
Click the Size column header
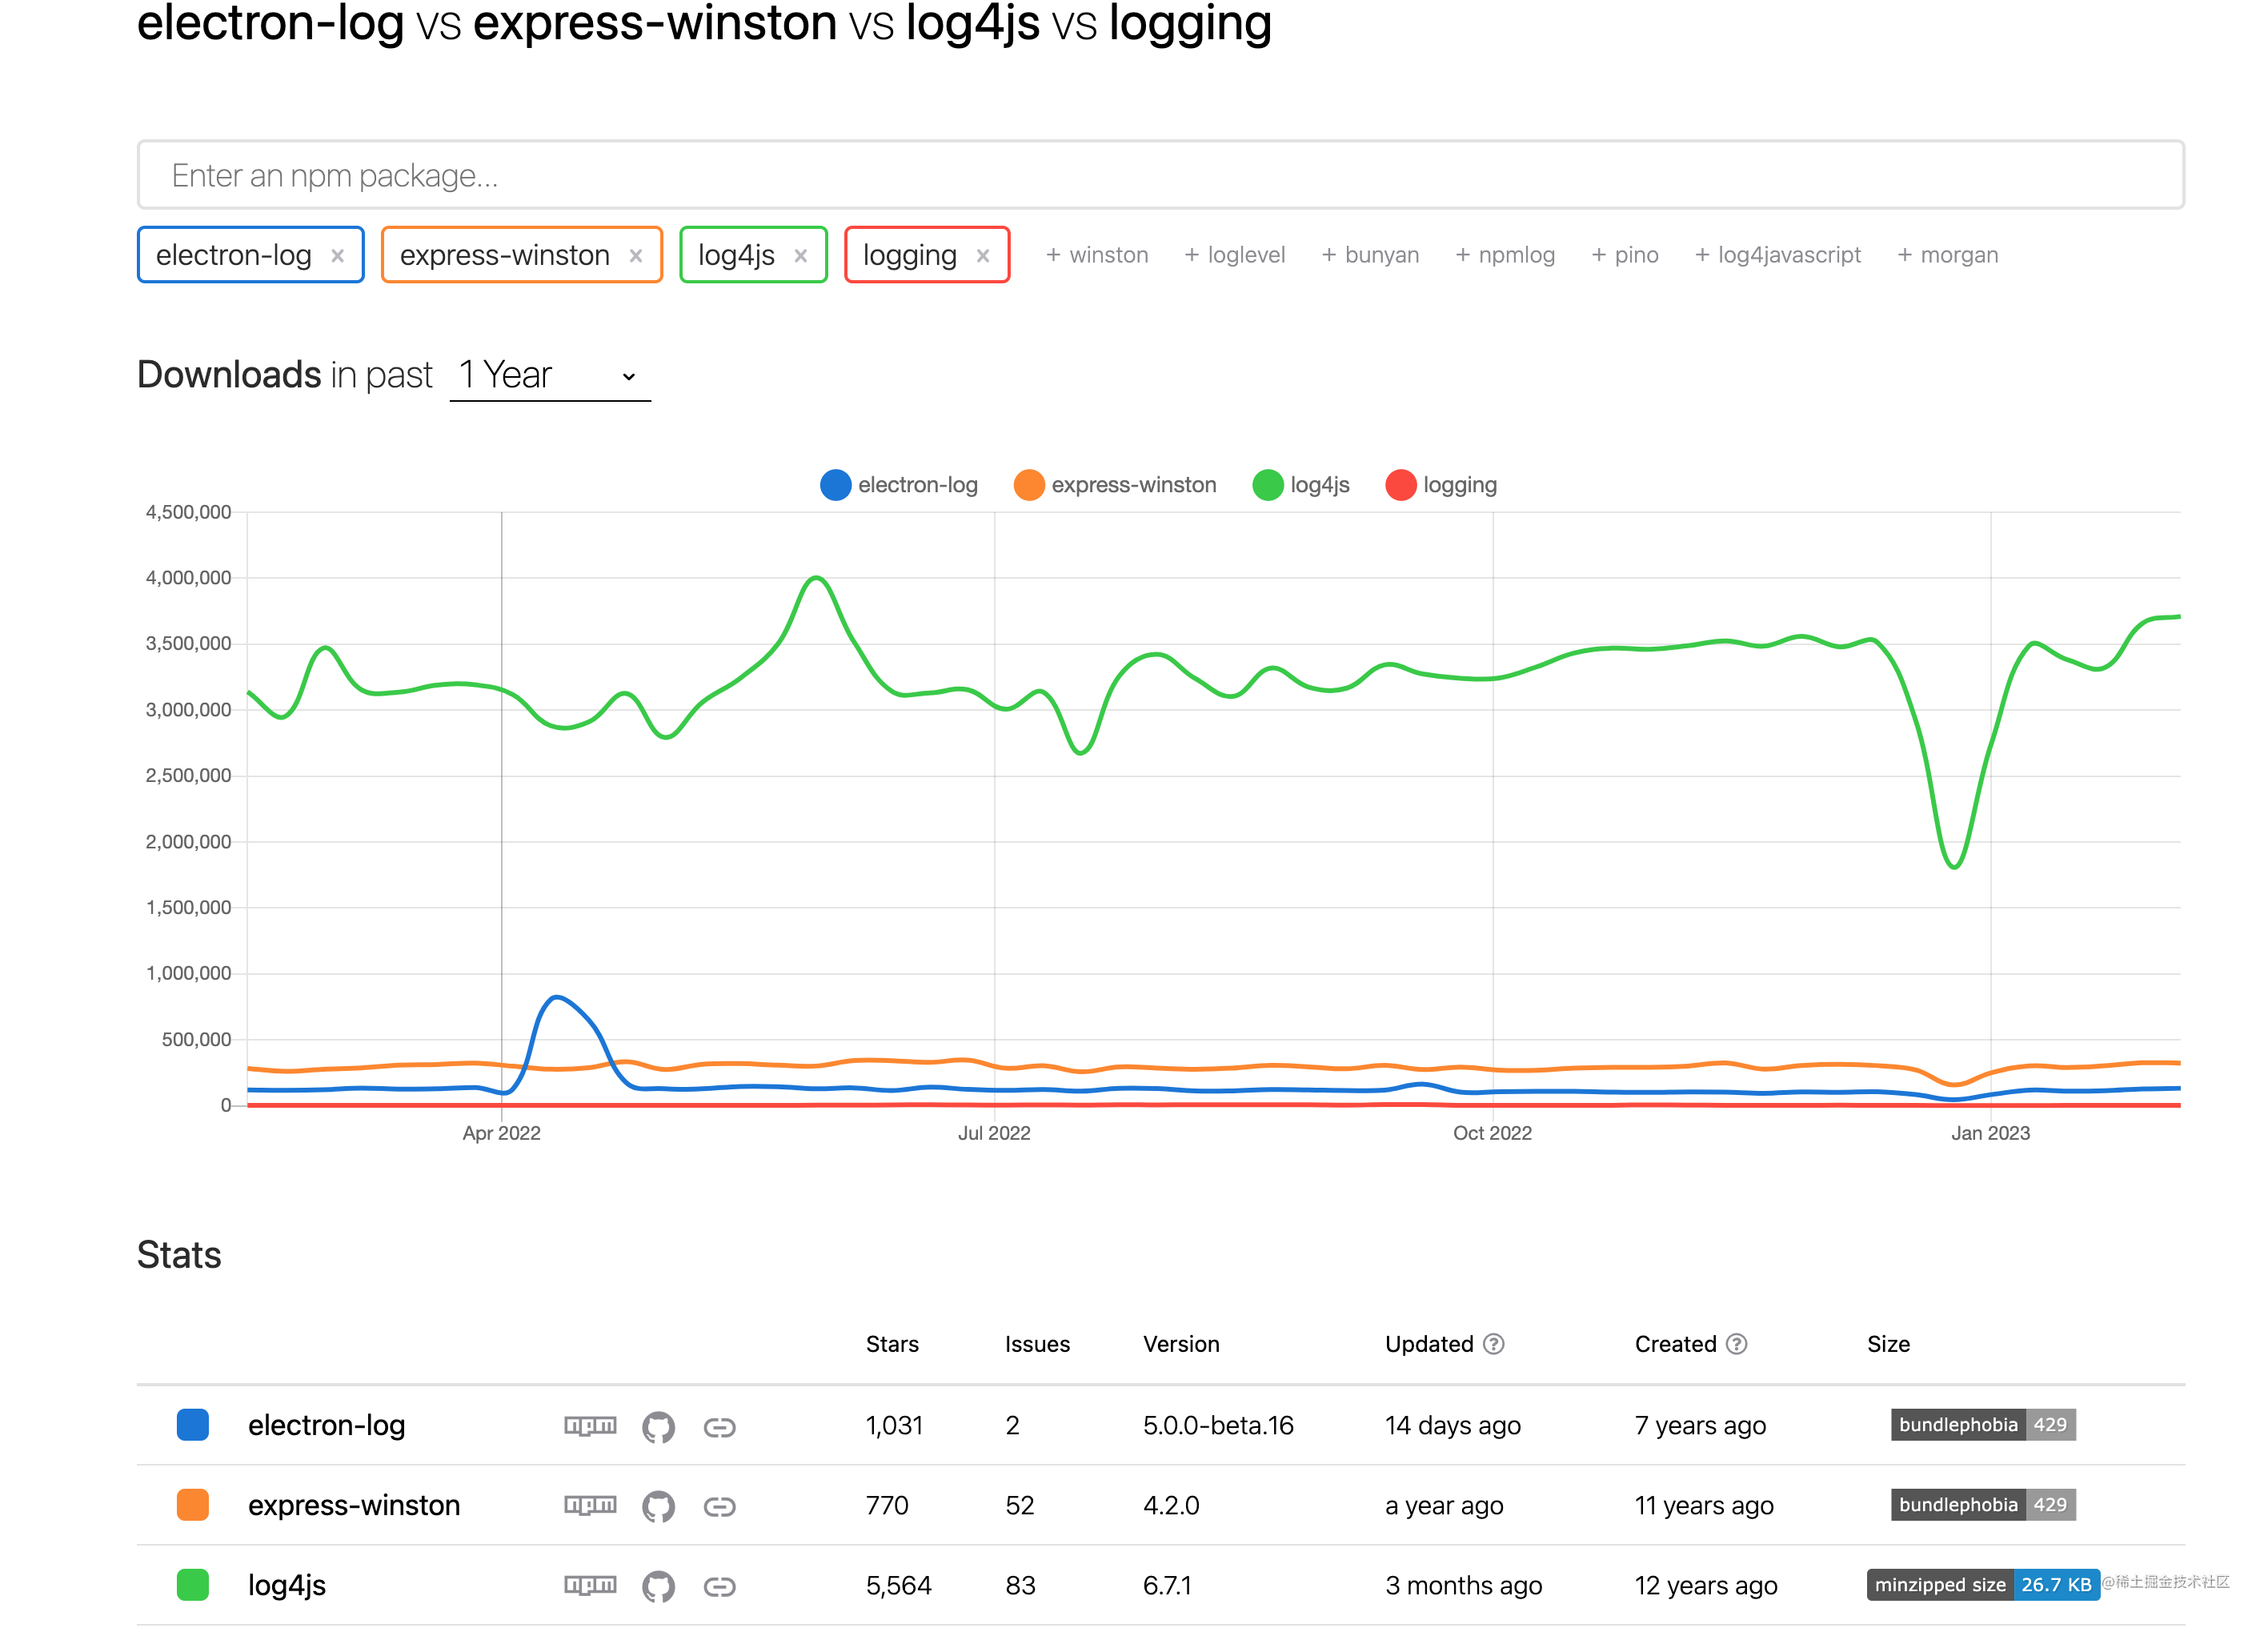click(x=1888, y=1344)
